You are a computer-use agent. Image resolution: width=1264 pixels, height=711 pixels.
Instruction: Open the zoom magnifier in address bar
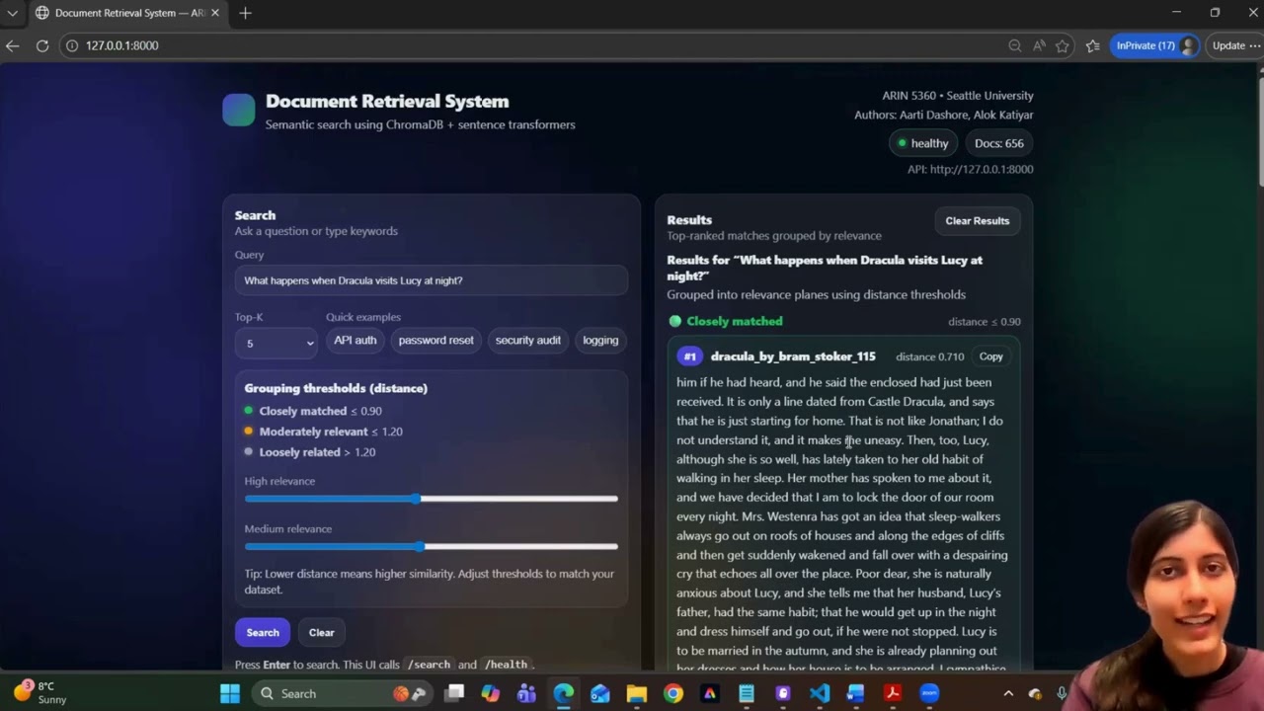(x=1015, y=45)
